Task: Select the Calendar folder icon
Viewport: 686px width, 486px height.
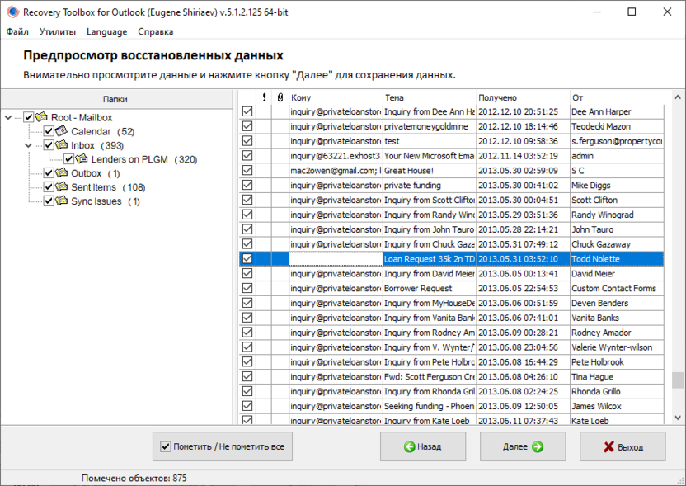Action: [x=61, y=131]
